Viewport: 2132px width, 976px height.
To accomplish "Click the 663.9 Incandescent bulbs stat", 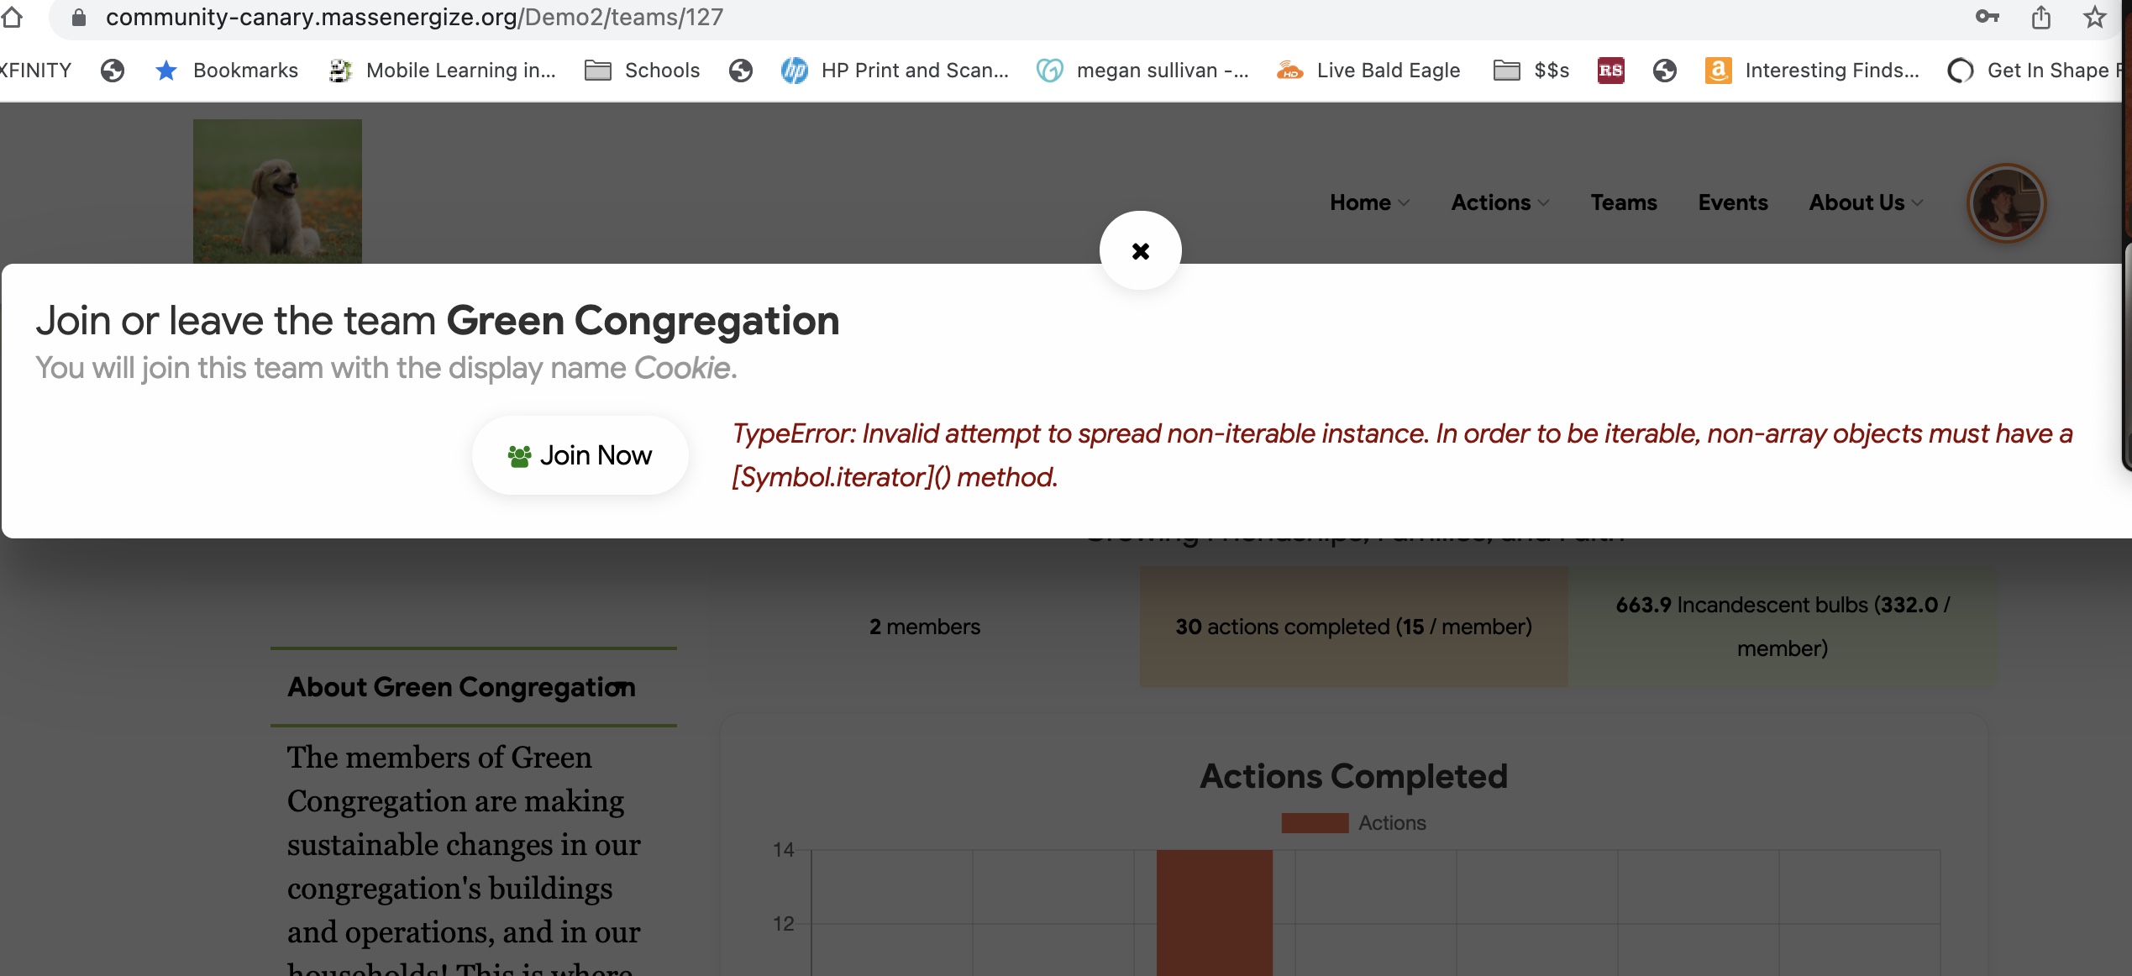I will coord(1783,627).
